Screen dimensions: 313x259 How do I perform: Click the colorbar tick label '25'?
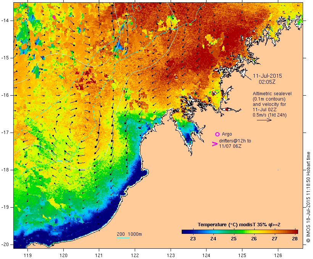(x=234, y=239)
